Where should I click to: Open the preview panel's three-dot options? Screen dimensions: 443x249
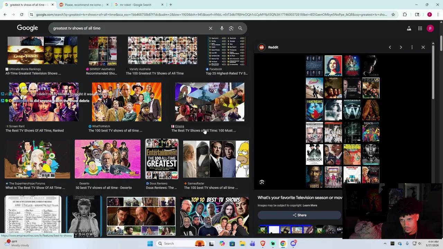point(412,47)
